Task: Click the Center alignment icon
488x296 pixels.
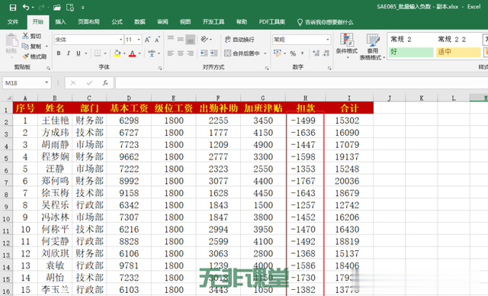Action: coord(181,53)
